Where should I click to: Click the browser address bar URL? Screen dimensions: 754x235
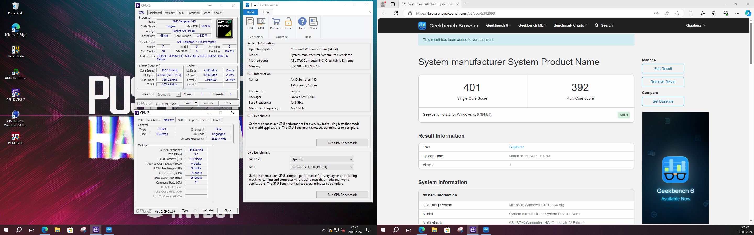click(455, 13)
